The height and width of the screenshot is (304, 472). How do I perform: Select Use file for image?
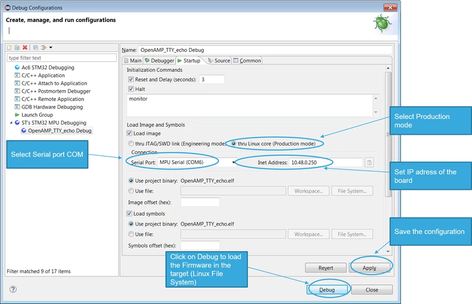click(x=131, y=191)
